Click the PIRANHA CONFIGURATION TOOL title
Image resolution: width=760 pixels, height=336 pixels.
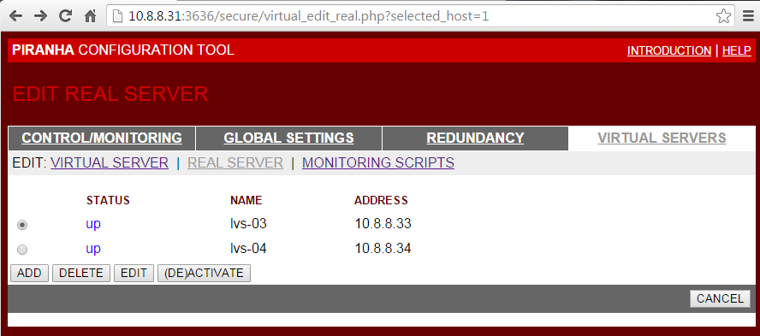[123, 50]
